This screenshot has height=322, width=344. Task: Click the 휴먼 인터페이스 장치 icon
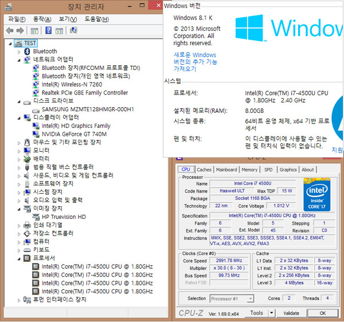[27, 300]
